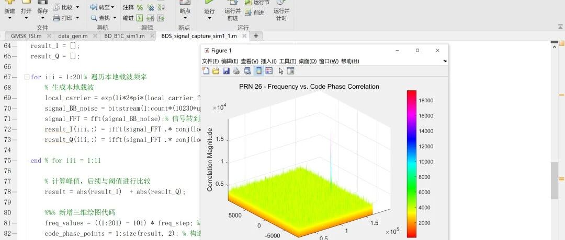Click the 打开 (Open) folder icon
This screenshot has width=565, height=240.
click(26, 2)
